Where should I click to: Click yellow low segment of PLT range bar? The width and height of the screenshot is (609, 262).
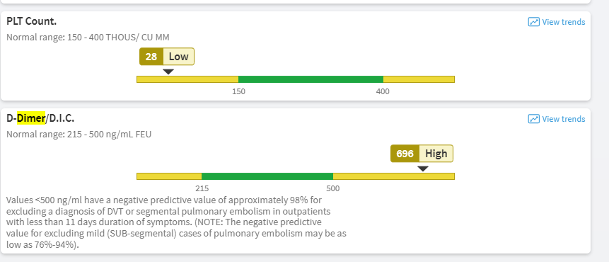tap(187, 79)
